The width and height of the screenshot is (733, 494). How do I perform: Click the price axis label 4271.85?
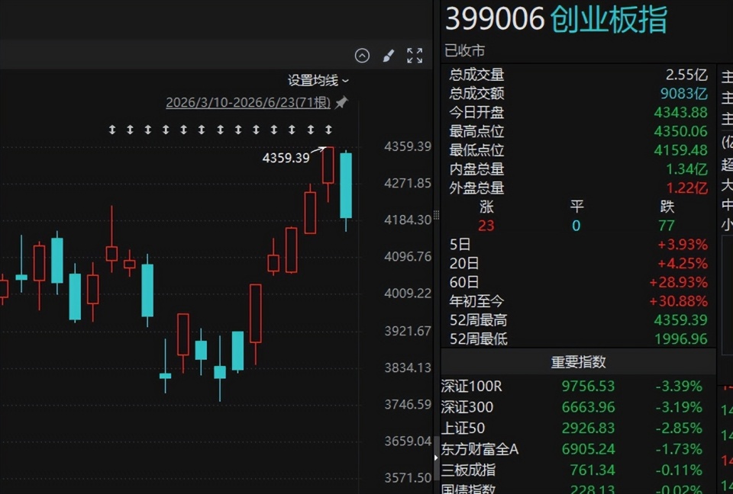408,183
